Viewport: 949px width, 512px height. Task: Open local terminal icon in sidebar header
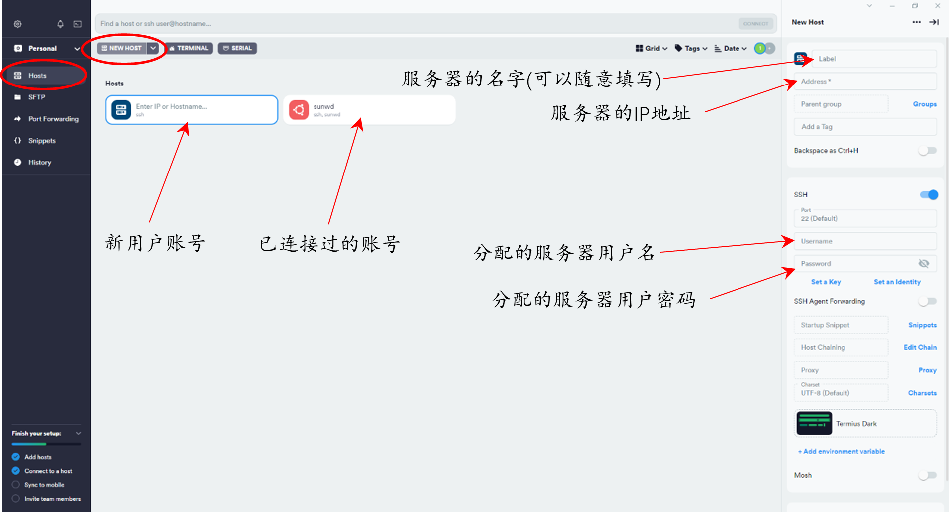click(x=78, y=24)
